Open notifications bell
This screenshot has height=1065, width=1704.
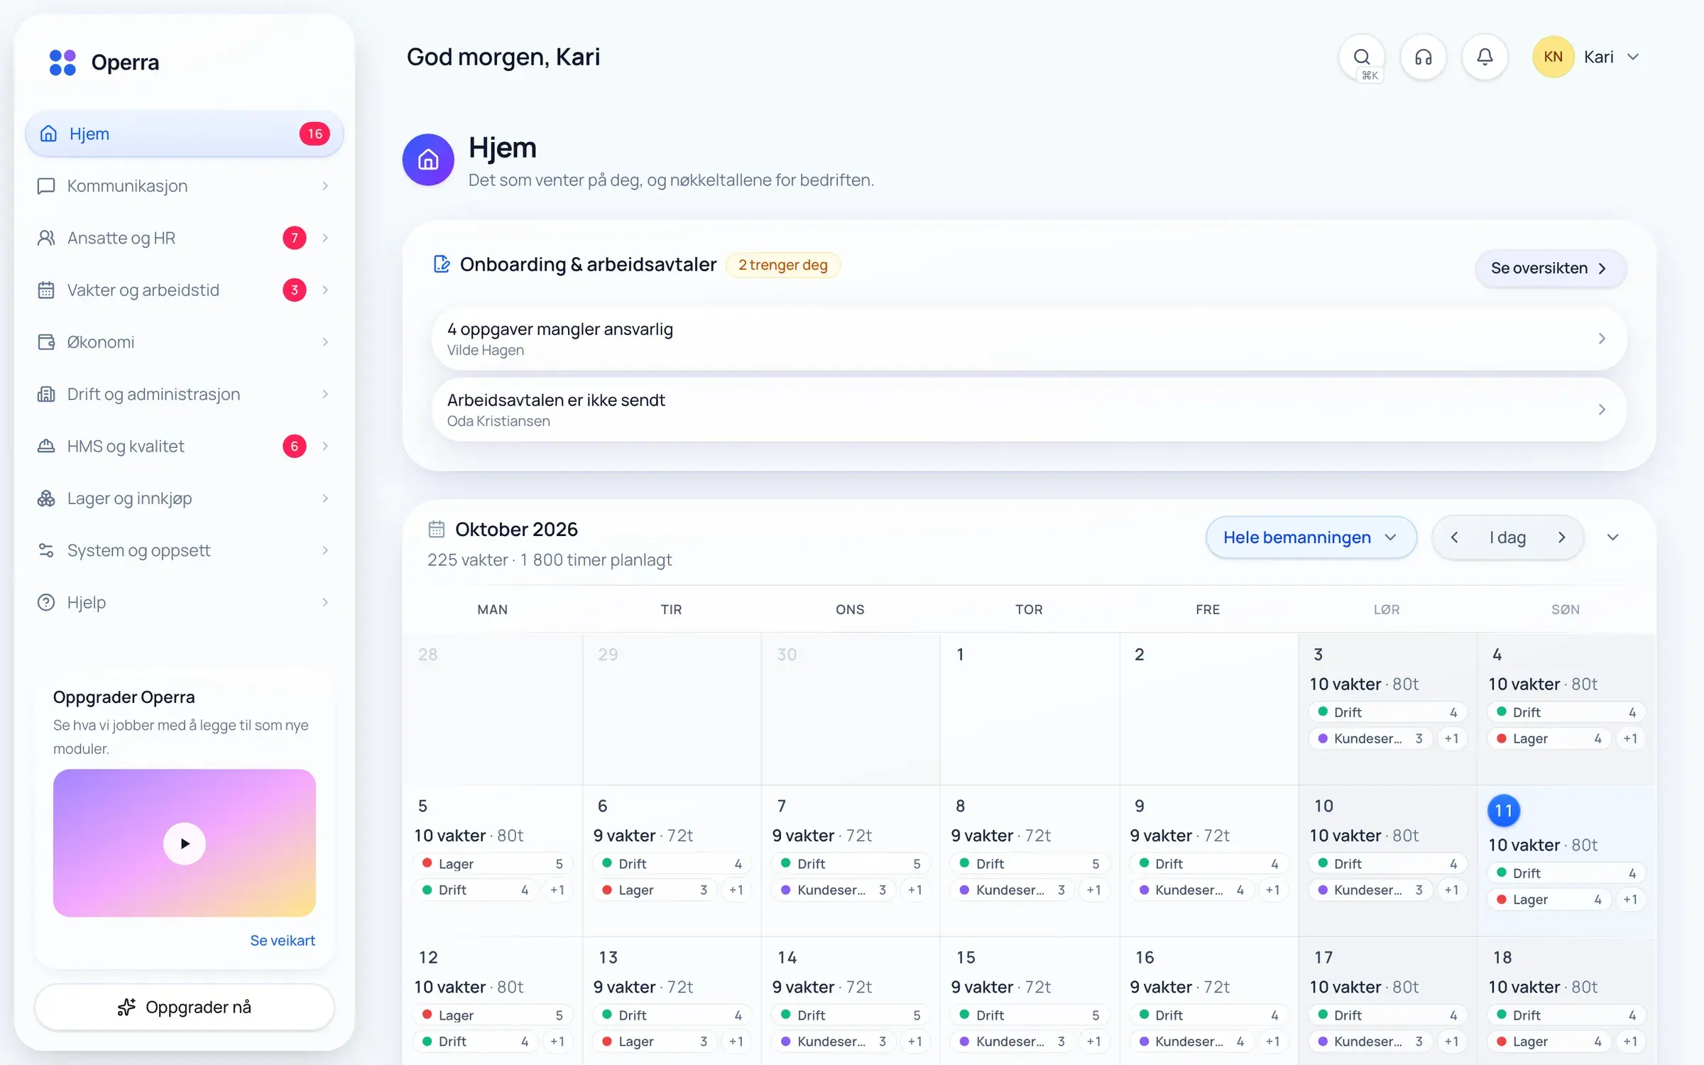[x=1485, y=57]
